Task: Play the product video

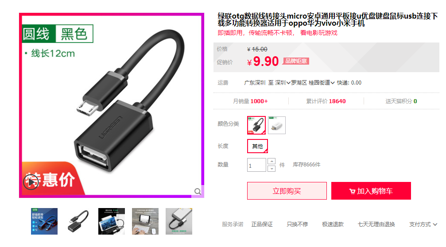Action: point(31,182)
